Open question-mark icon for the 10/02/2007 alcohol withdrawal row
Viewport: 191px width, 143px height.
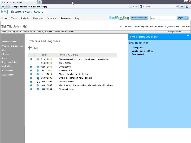[x=38, y=85]
